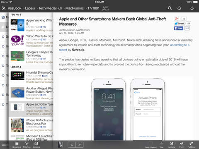Switch to FullSize view
The height and width of the screenshot is (149, 199).
click(191, 145)
